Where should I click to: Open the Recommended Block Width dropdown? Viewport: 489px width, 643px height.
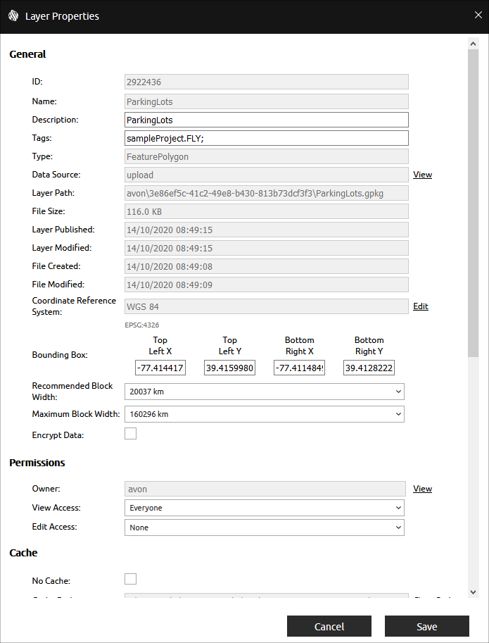(x=264, y=392)
